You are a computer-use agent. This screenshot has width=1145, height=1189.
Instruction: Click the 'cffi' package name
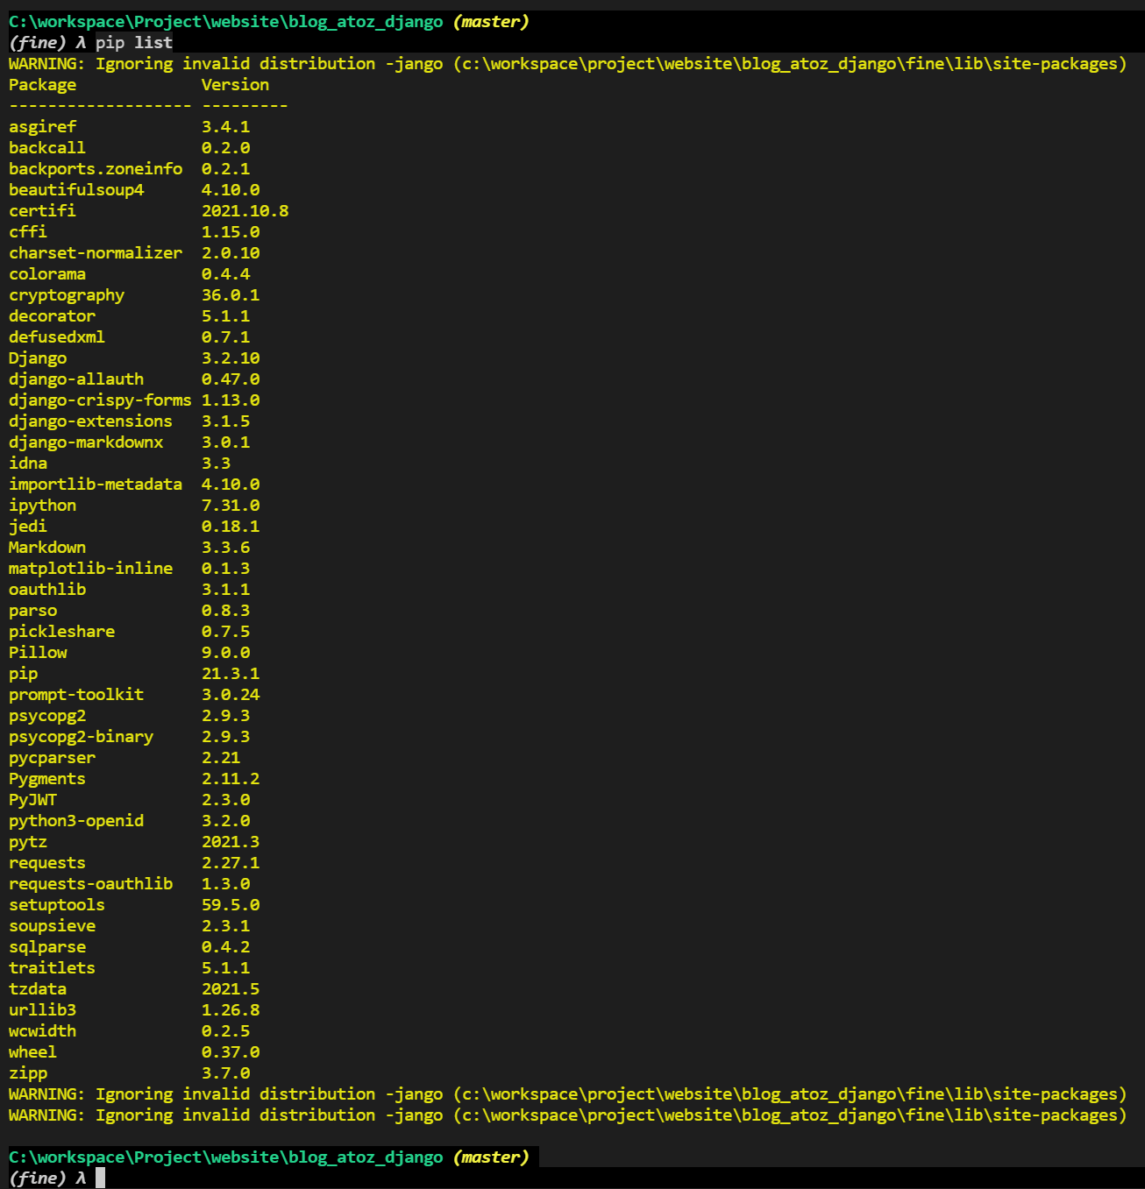click(28, 232)
